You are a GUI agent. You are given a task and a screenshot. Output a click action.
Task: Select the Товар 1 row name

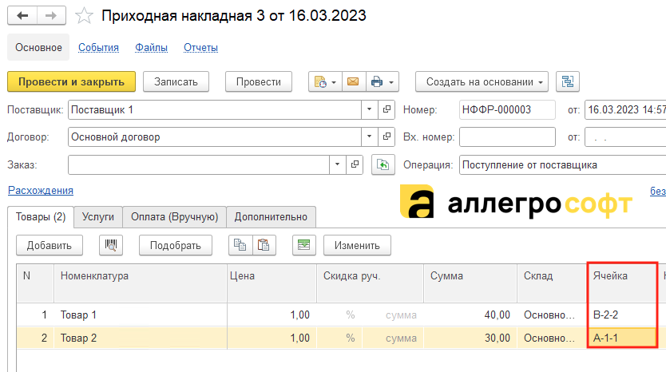point(78,315)
